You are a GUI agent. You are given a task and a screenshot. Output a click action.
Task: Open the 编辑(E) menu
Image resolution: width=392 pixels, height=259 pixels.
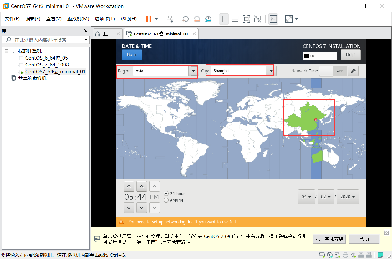[x=33, y=19]
